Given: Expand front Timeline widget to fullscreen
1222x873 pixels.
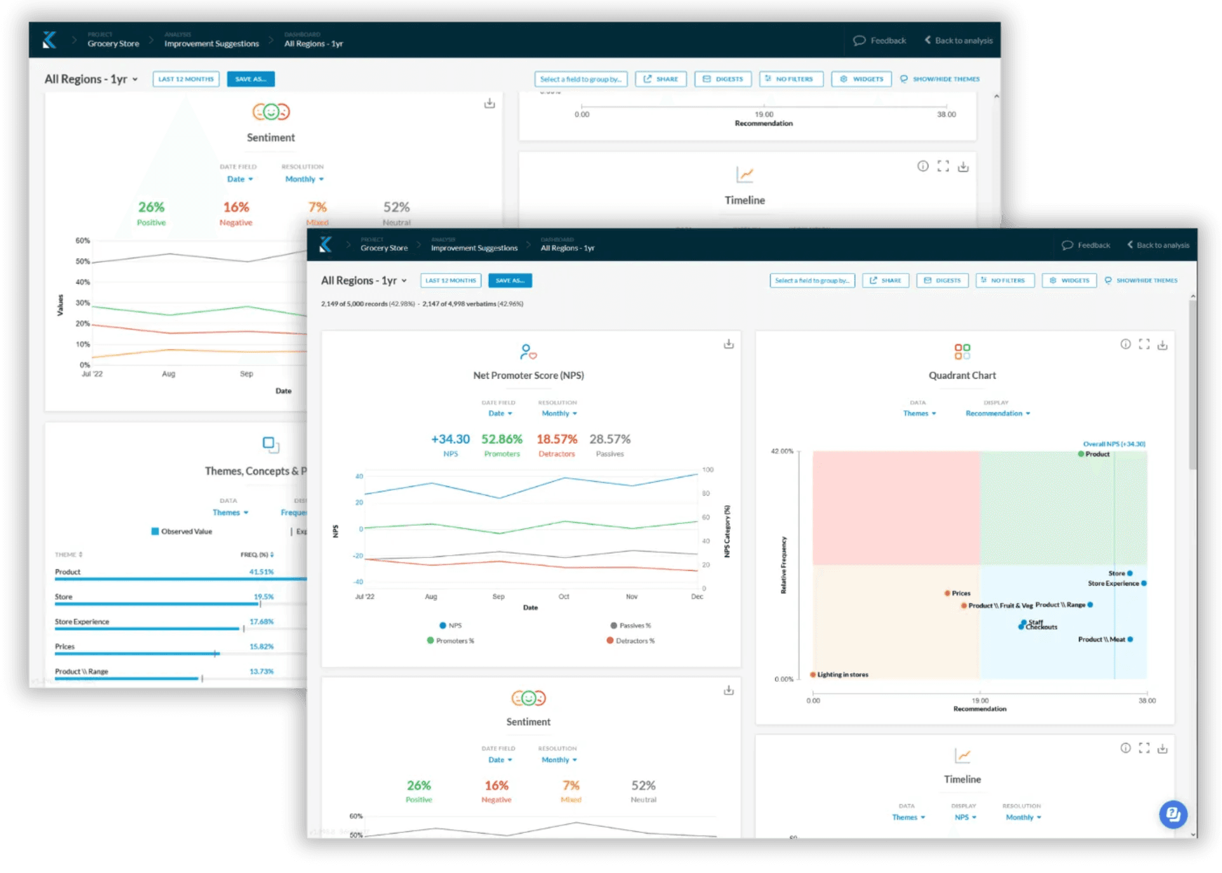Looking at the screenshot, I should [x=1144, y=748].
